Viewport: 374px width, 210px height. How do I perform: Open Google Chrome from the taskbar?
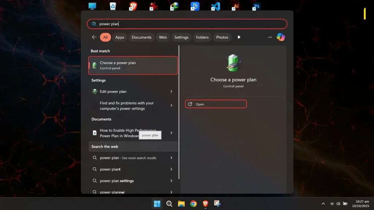tap(194, 204)
